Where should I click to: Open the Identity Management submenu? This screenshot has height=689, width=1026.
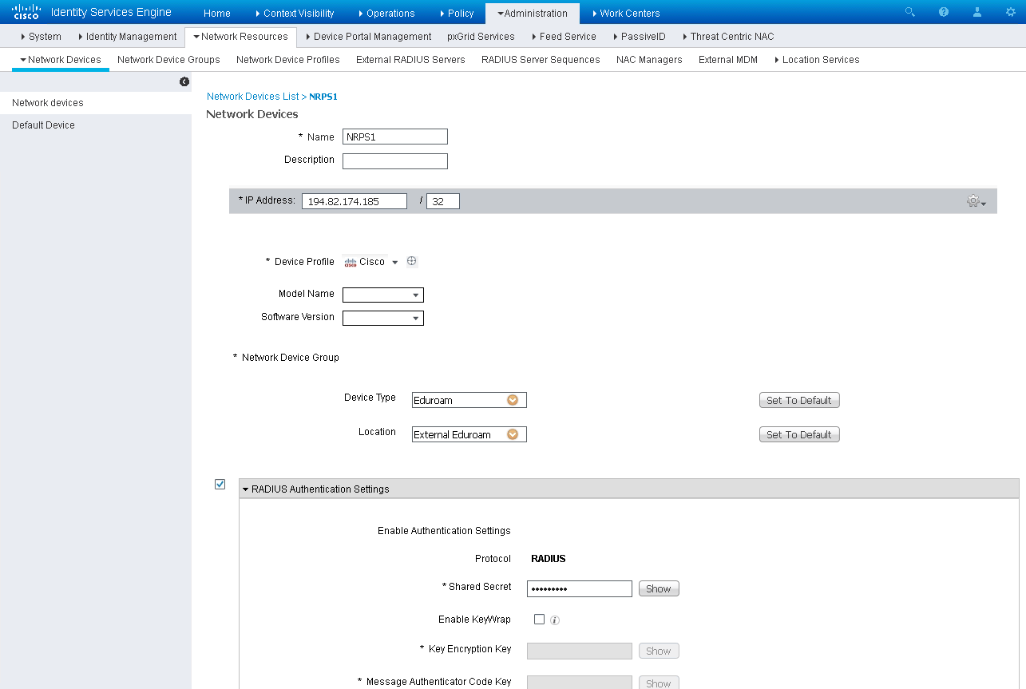(x=127, y=37)
